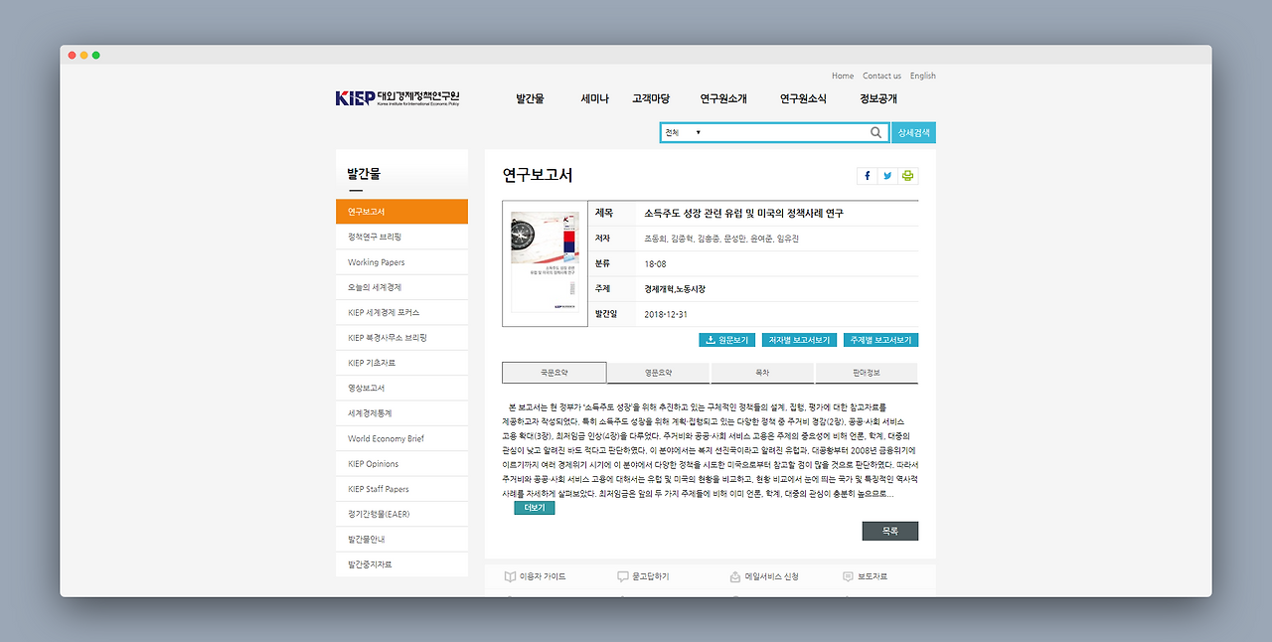Open the 연구원소식 top menu

click(803, 98)
